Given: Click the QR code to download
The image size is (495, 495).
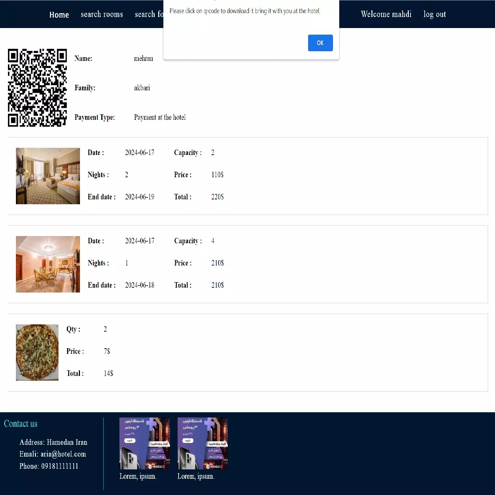Looking at the screenshot, I should coord(37,88).
